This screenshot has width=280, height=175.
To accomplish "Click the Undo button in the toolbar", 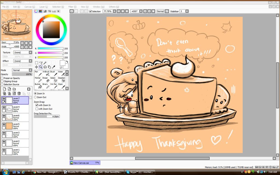I will tap(72, 11).
